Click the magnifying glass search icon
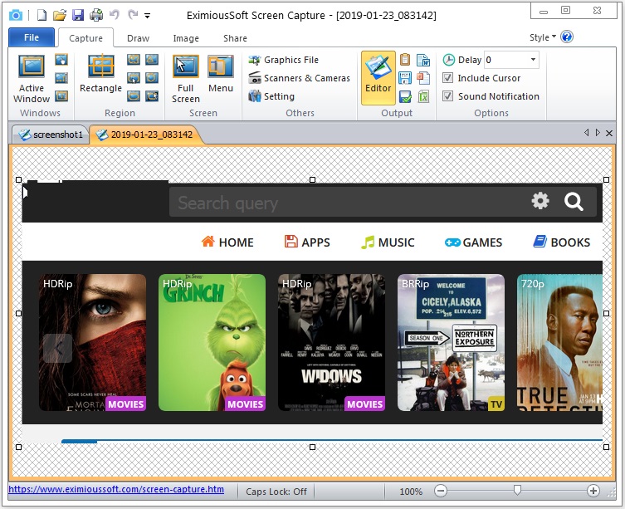The width and height of the screenshot is (625, 509). click(574, 201)
